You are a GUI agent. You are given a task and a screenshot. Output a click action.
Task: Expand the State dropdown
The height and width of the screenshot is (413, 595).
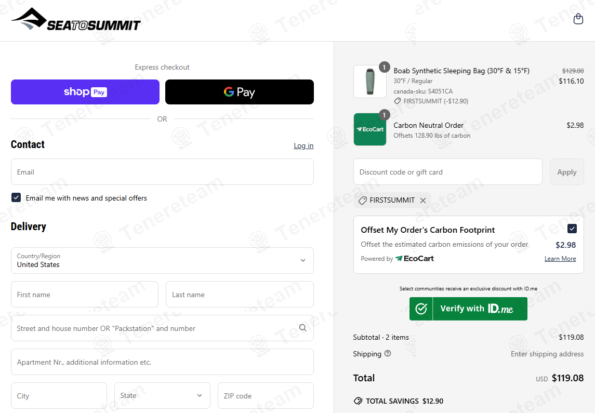pos(162,396)
